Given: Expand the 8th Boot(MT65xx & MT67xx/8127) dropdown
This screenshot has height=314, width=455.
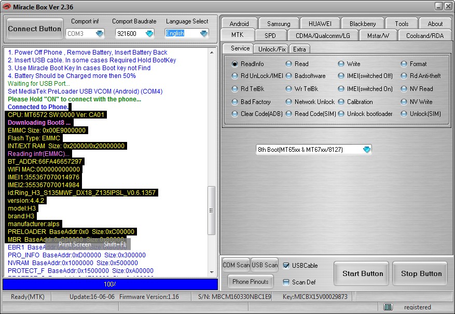Looking at the screenshot, I should (x=367, y=149).
